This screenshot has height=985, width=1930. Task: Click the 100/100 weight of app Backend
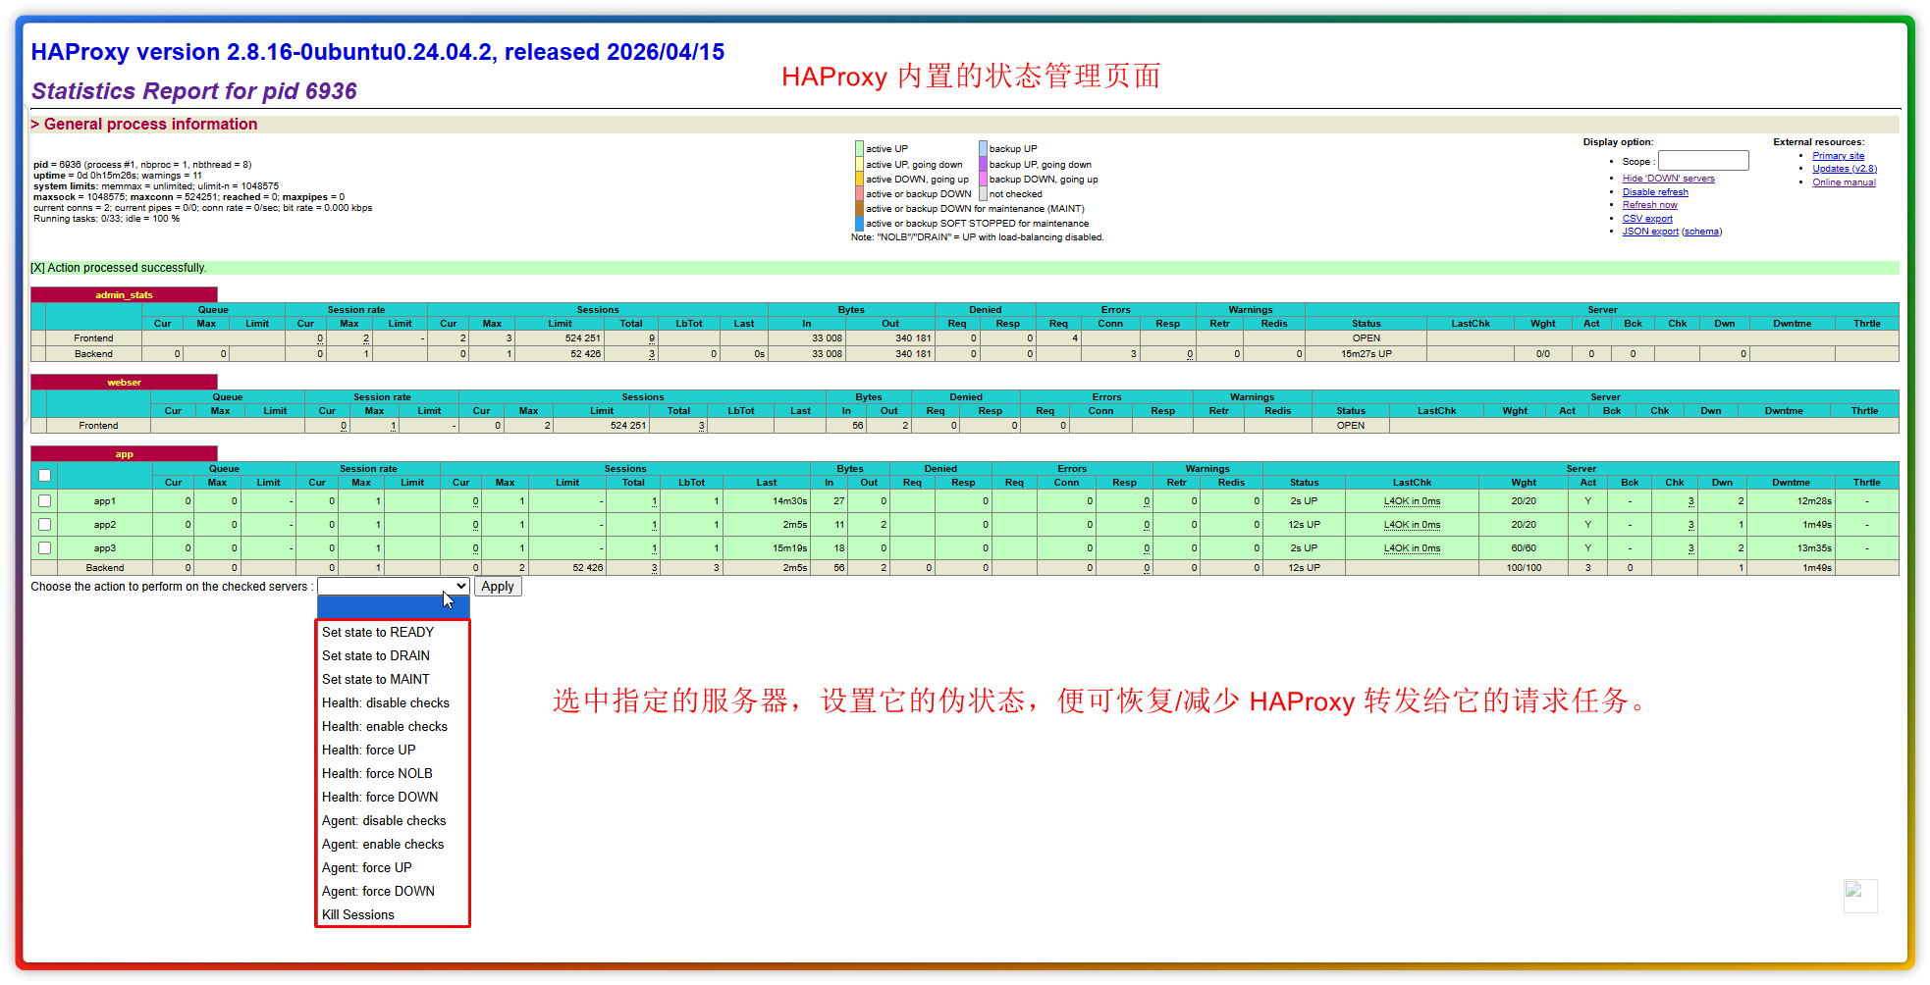1524,568
